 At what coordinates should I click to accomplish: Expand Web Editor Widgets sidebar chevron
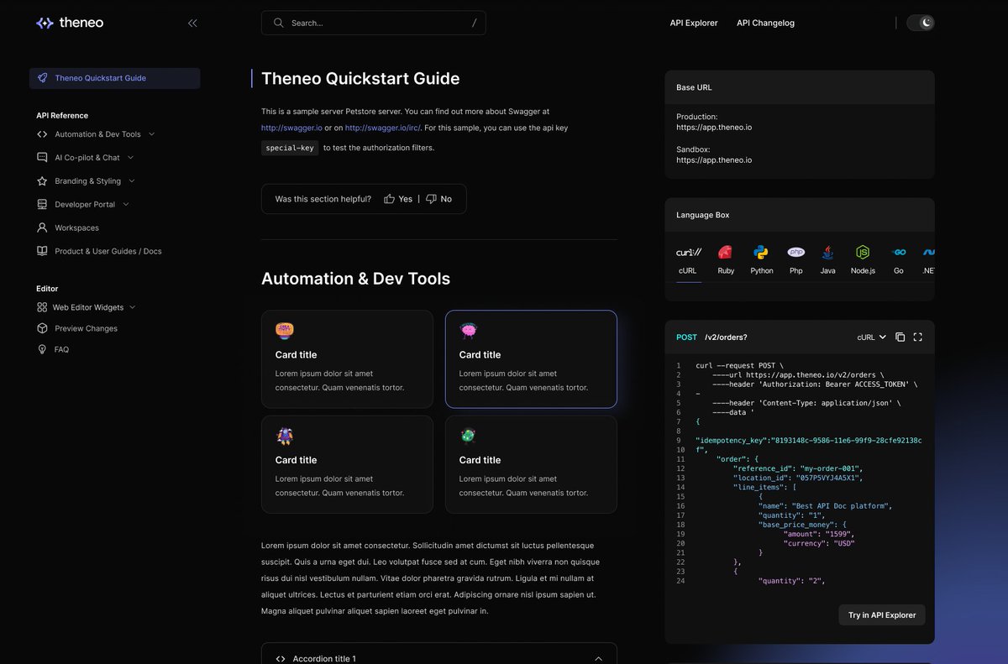pyautogui.click(x=133, y=307)
